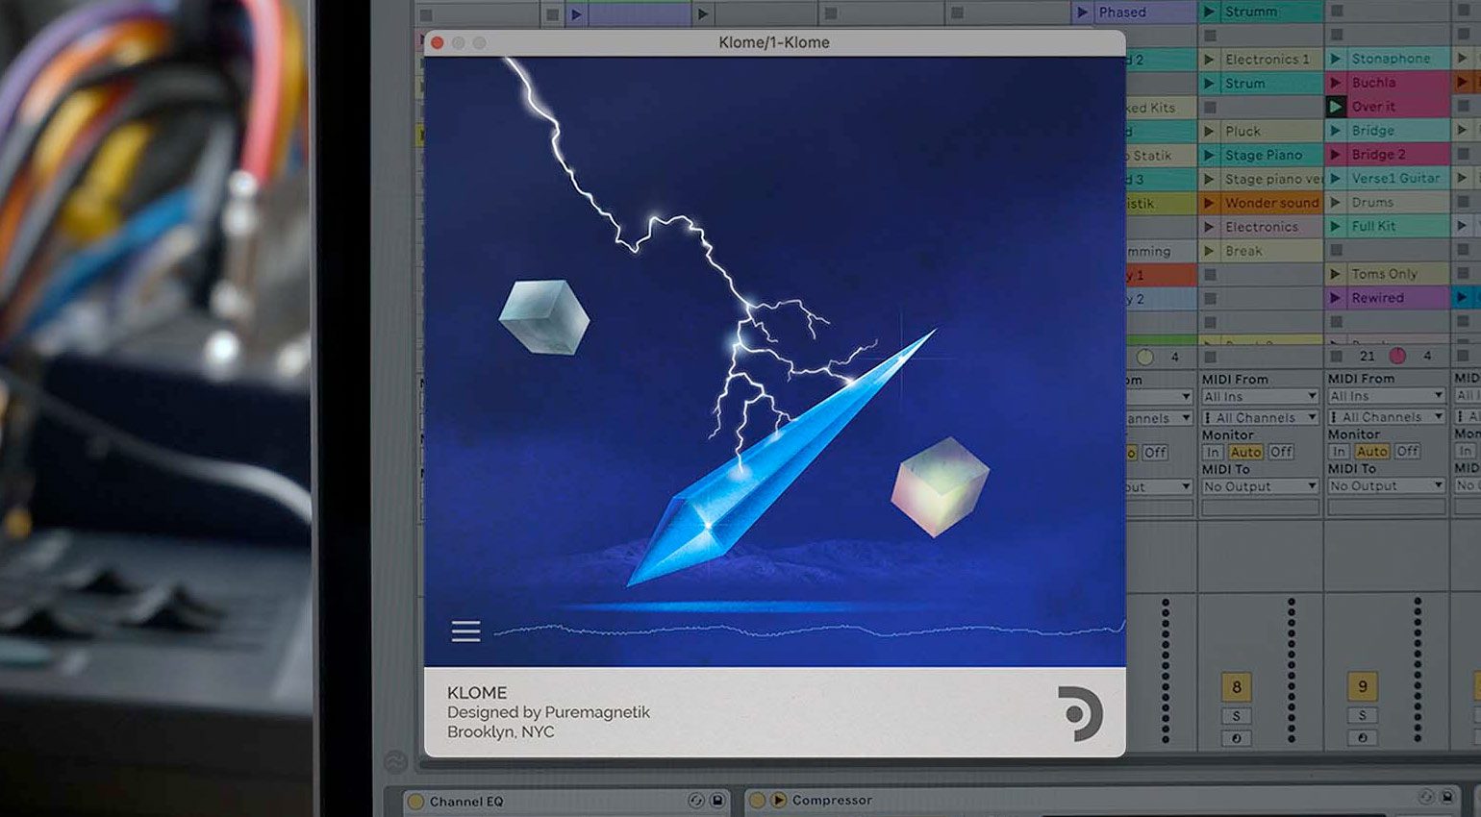1481x817 pixels.
Task: Set track 8 Monitor to Off
Action: [1281, 452]
